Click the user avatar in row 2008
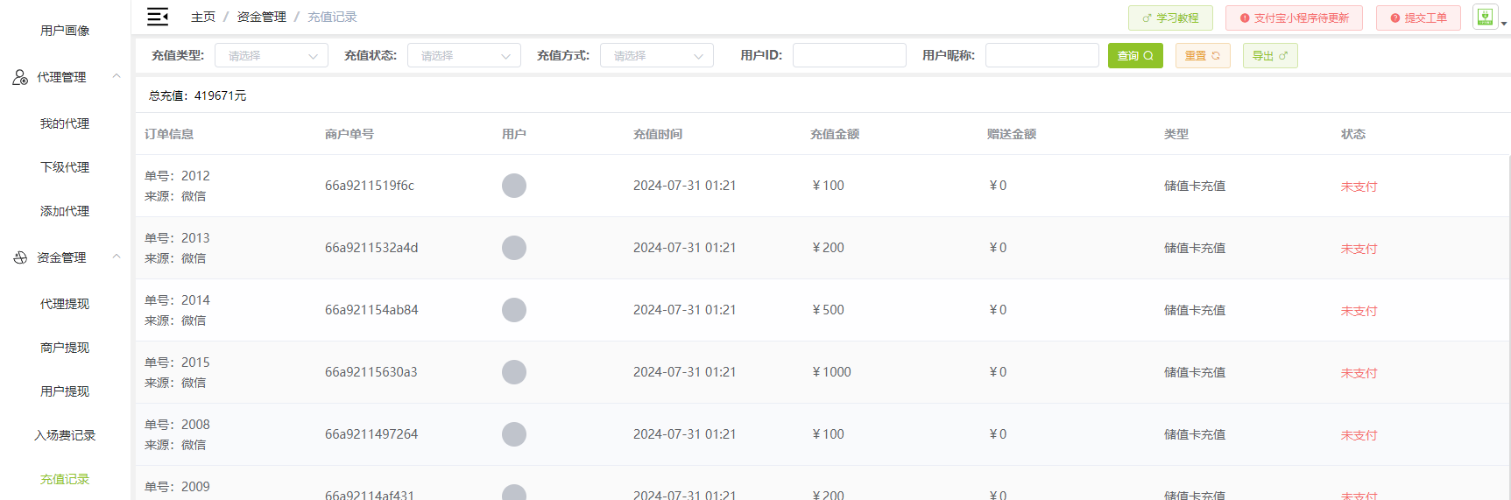 pyautogui.click(x=514, y=434)
